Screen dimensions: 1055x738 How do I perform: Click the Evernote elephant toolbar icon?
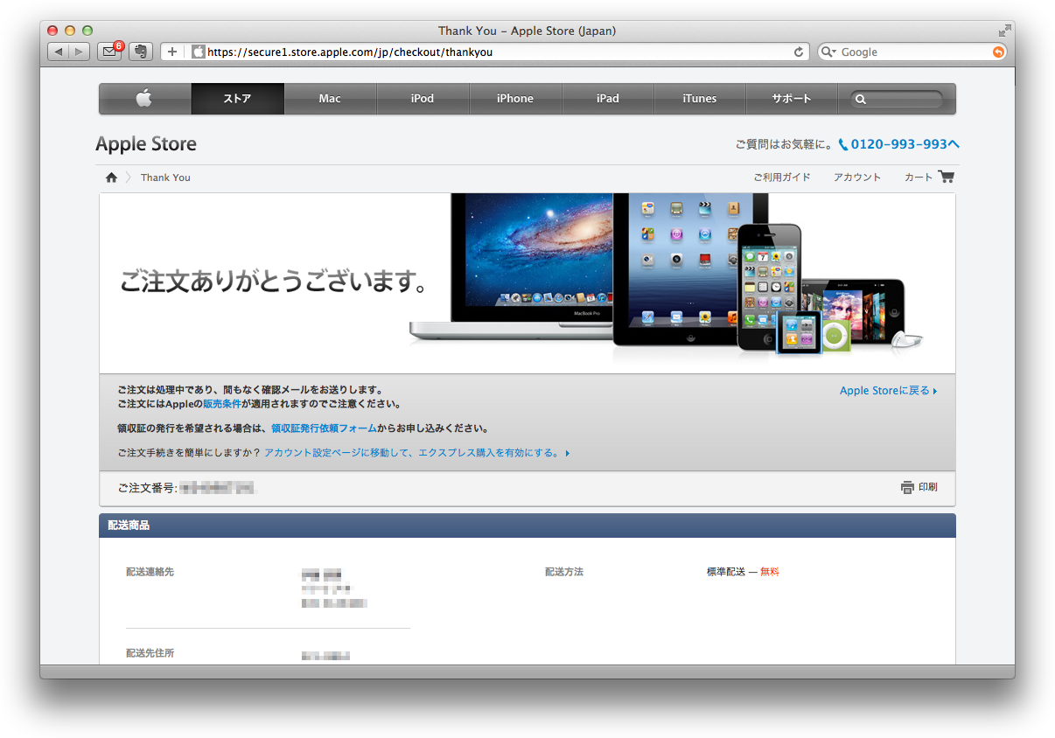(141, 52)
